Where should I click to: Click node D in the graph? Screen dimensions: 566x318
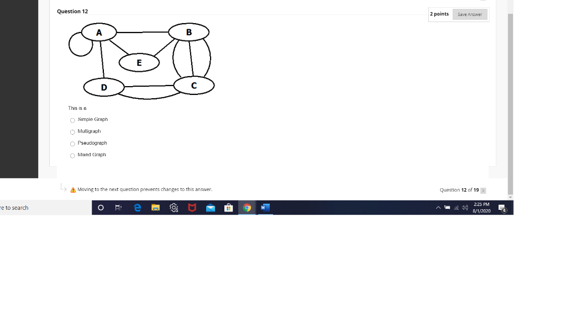104,87
